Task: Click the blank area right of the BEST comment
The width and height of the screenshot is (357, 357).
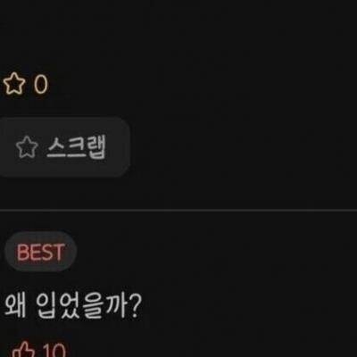Action: tap(247, 306)
